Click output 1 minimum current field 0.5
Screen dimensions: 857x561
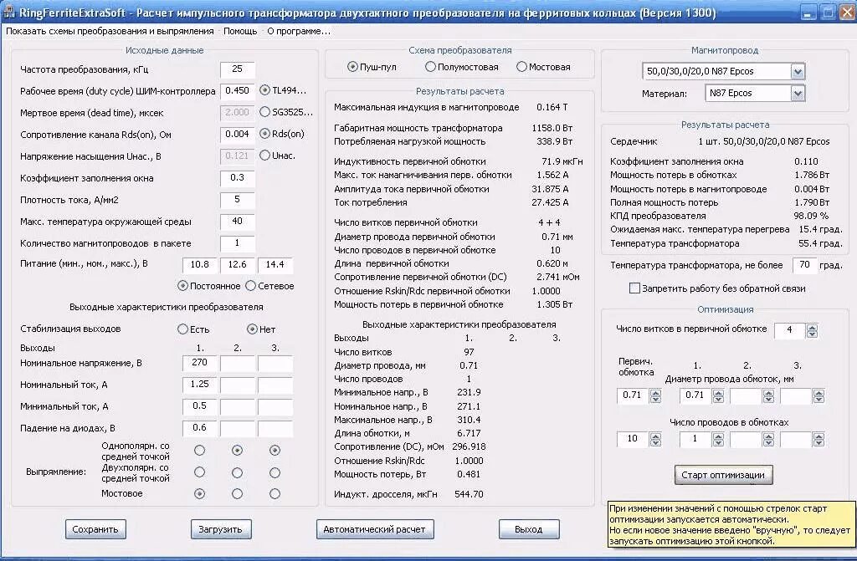[x=199, y=406]
